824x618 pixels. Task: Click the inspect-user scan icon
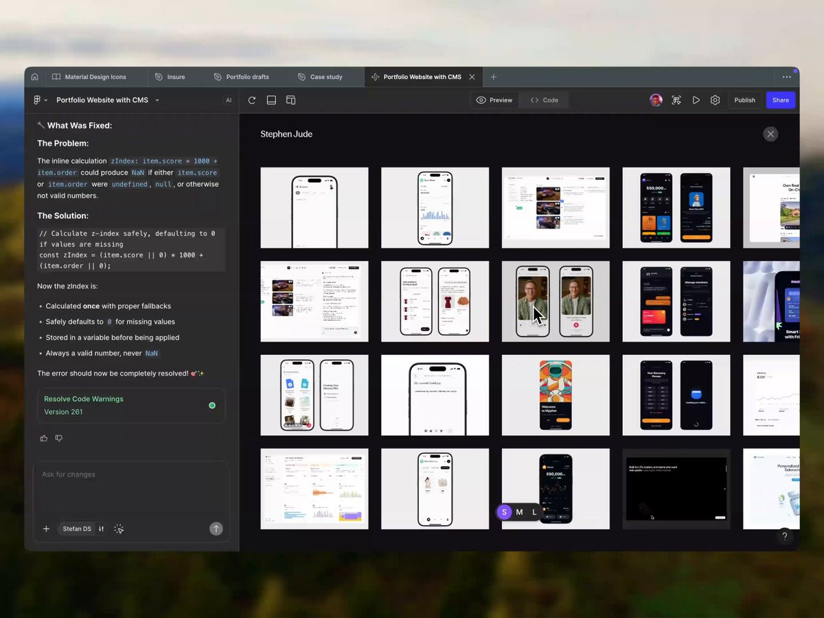pyautogui.click(x=676, y=100)
